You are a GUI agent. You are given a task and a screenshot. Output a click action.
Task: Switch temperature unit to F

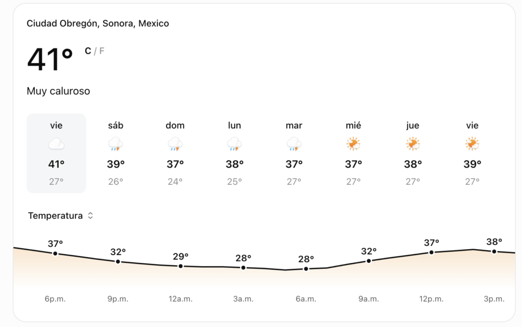[101, 51]
